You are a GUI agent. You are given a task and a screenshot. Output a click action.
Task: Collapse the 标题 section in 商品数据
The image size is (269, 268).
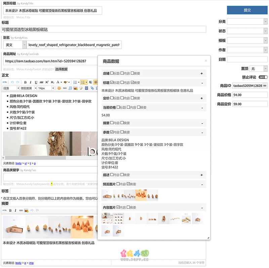(202, 83)
